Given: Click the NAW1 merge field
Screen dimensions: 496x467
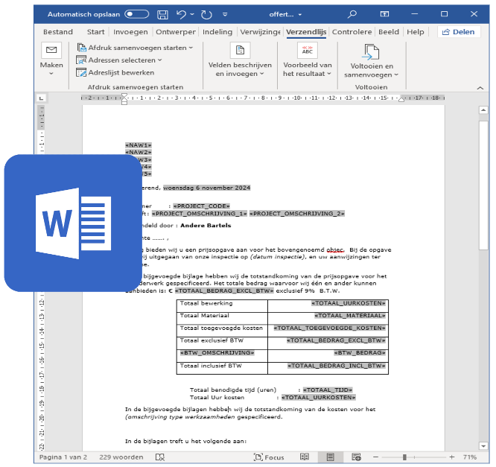Looking at the screenshot, I should pos(139,145).
